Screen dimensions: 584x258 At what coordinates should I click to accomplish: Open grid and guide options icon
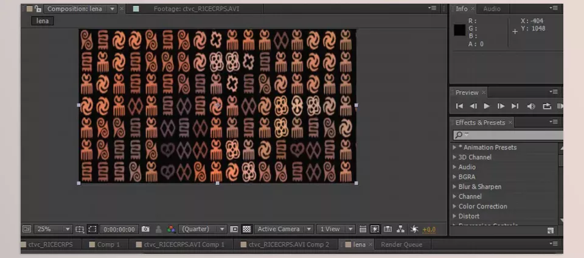79,229
